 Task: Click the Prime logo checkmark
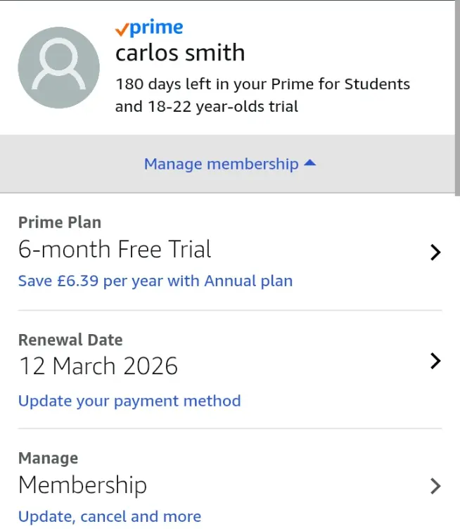pos(122,30)
